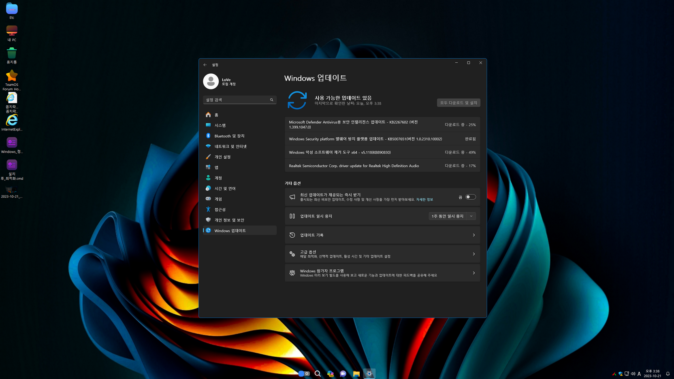
Task: Open the notification bell in tray
Action: click(x=668, y=374)
